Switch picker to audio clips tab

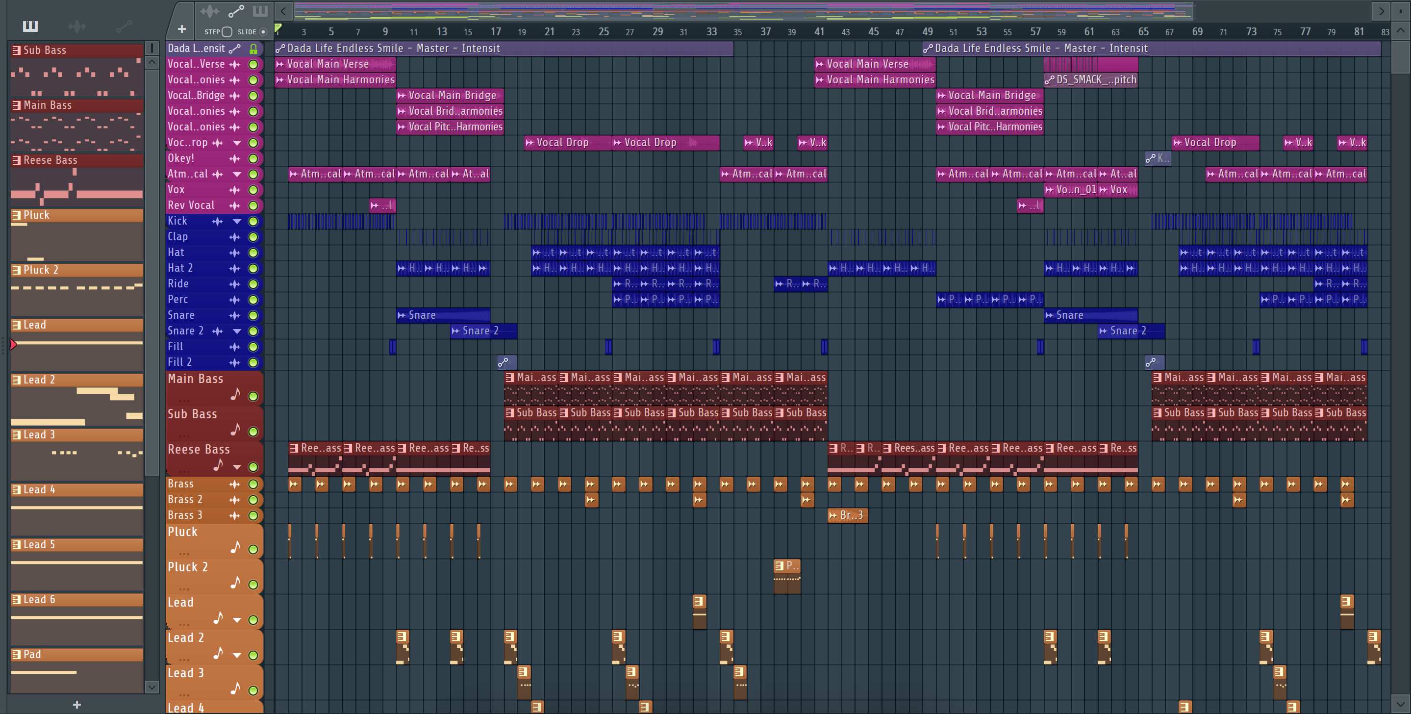point(76,26)
